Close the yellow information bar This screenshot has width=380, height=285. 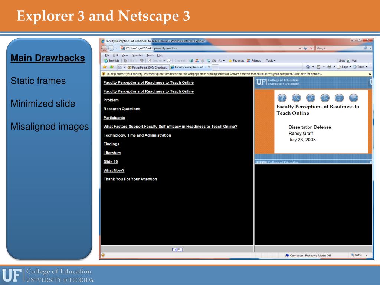(x=370, y=74)
